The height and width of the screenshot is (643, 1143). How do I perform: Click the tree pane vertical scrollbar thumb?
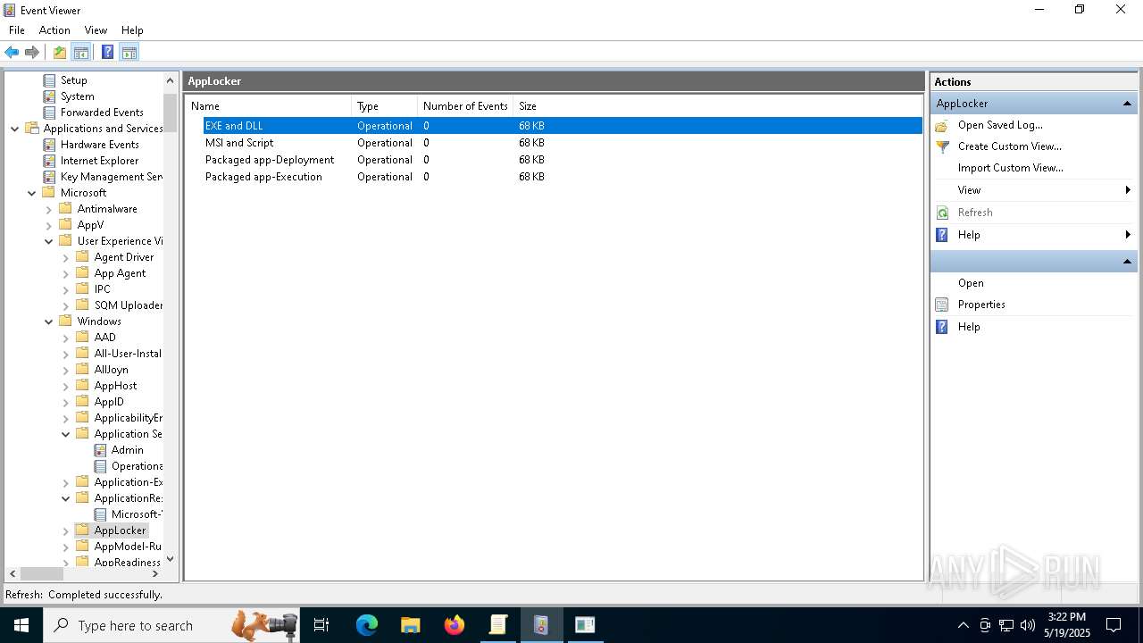(x=171, y=113)
